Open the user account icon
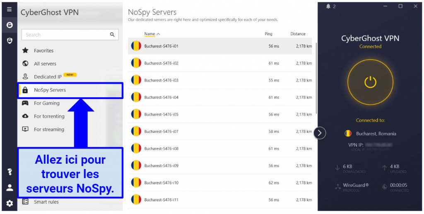Screen dimensions: 424x214 (x=10, y=188)
